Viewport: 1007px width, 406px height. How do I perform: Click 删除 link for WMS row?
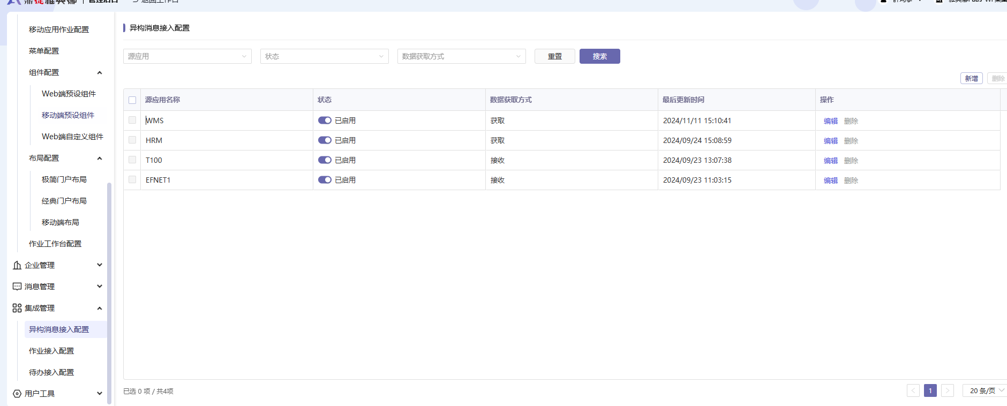click(x=851, y=121)
